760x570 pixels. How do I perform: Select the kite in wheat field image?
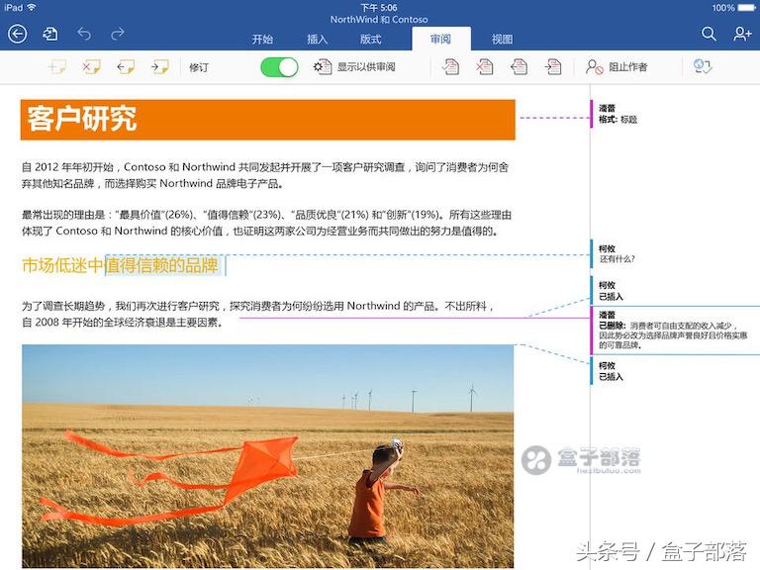(x=267, y=456)
